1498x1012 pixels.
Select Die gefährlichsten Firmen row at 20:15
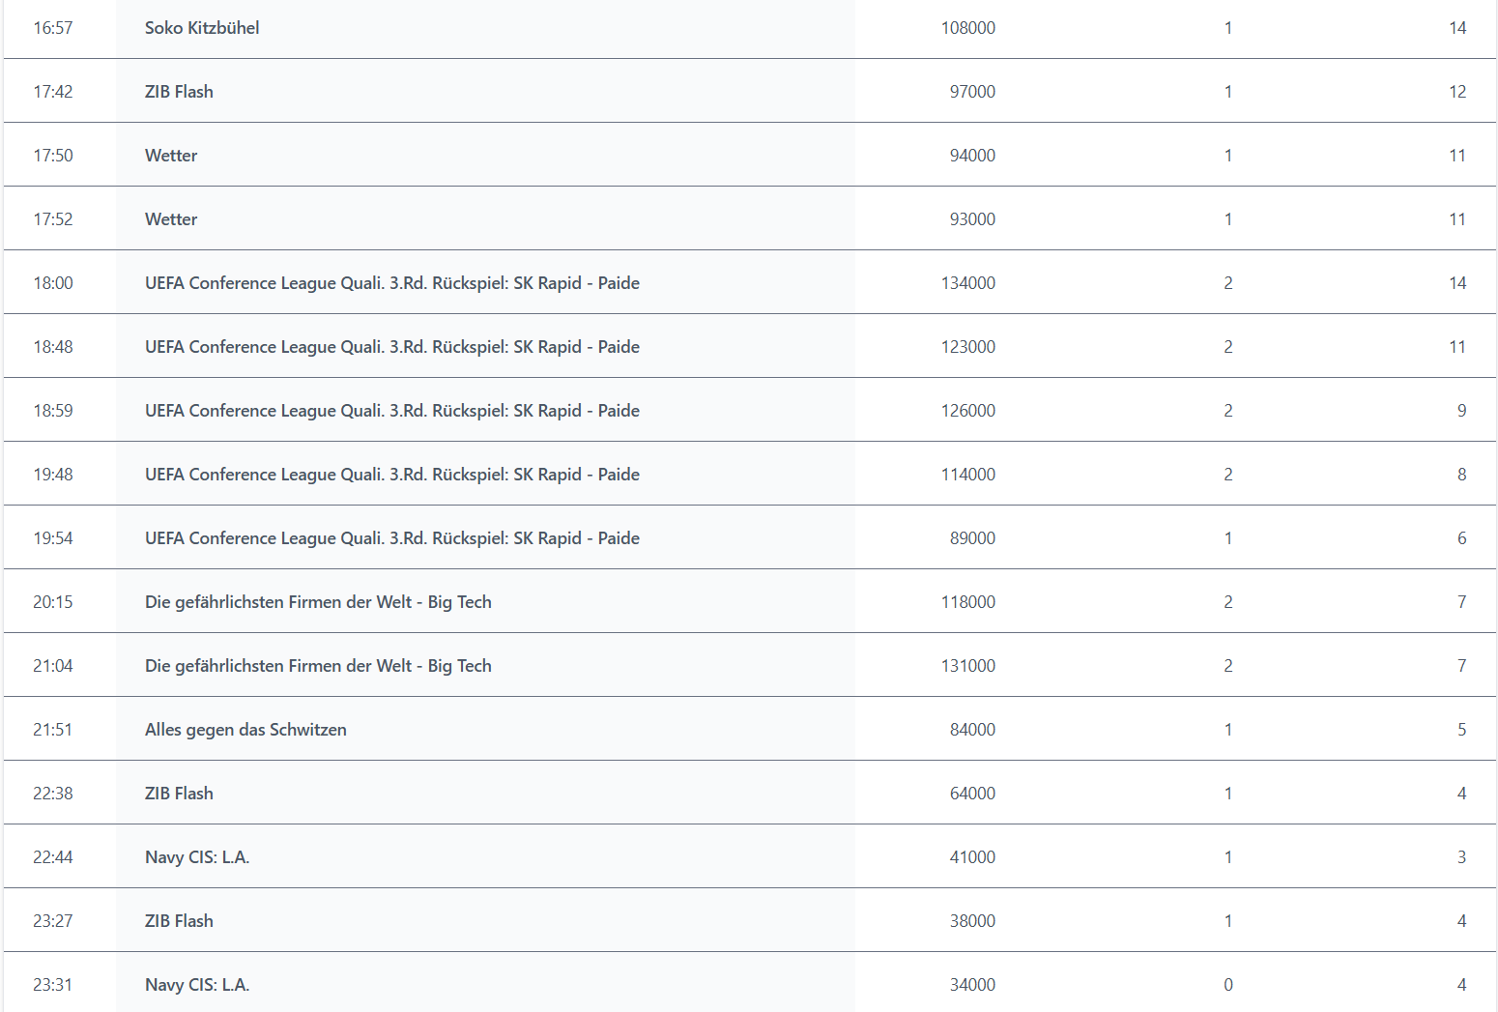[750, 602]
